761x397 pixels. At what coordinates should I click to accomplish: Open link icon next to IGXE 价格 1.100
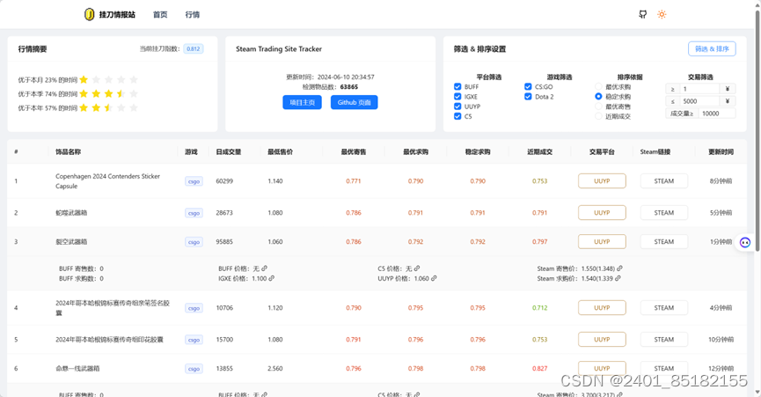click(271, 278)
